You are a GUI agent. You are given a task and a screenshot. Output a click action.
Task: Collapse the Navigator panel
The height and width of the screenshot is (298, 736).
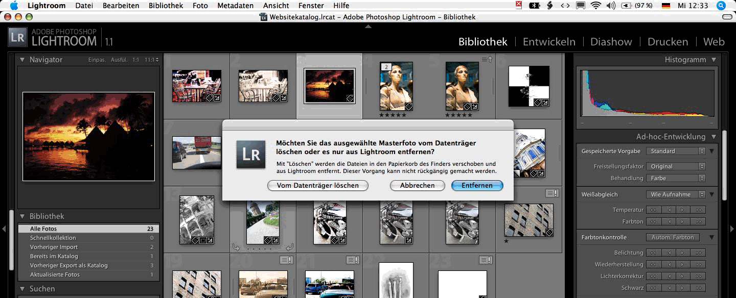[22, 60]
